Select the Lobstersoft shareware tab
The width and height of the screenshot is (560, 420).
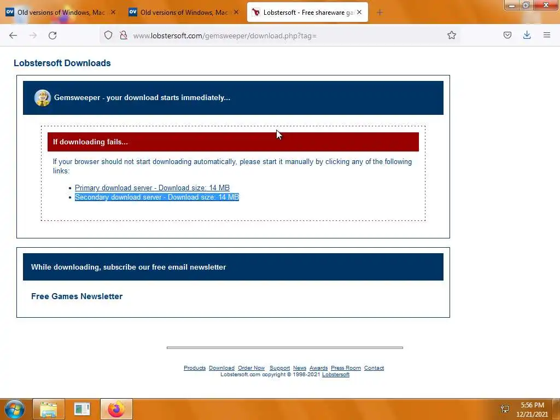307,12
